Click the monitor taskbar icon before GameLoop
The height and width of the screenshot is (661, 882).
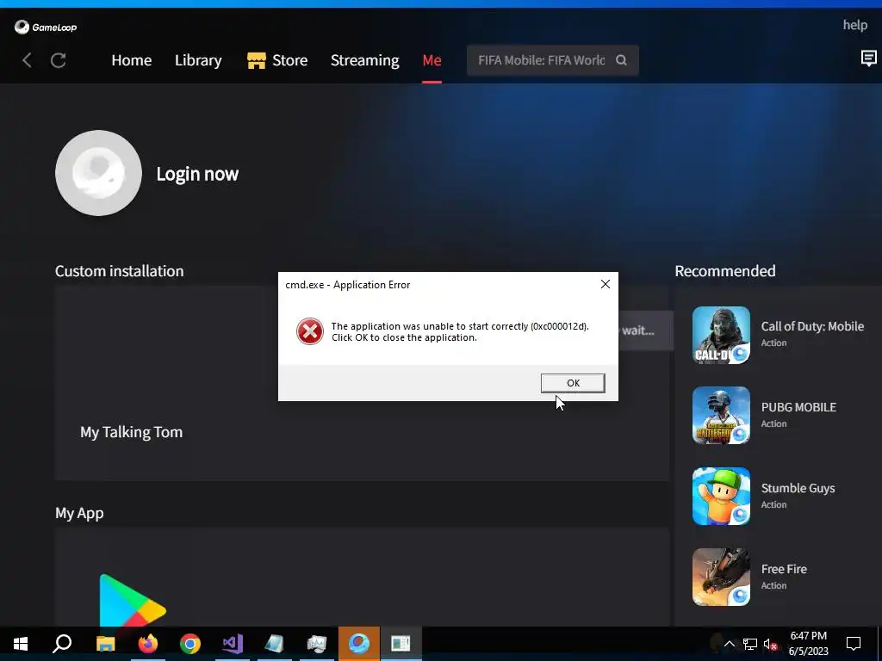[317, 644]
